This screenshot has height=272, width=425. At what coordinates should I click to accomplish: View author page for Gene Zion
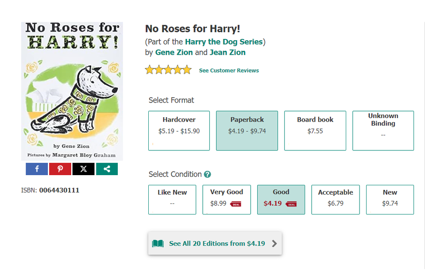click(173, 52)
